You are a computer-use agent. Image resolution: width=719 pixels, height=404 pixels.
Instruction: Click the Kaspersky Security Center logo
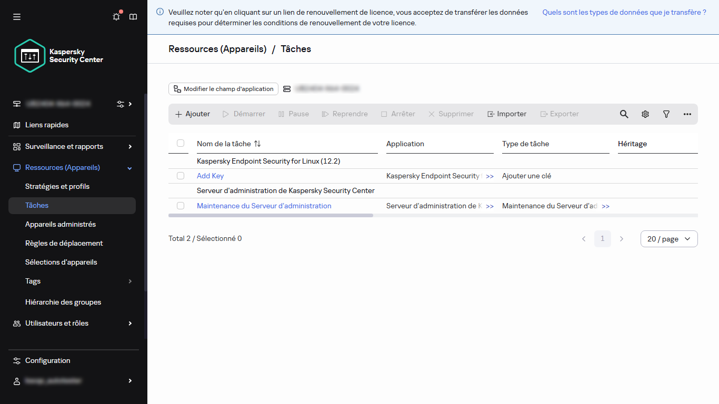point(59,56)
